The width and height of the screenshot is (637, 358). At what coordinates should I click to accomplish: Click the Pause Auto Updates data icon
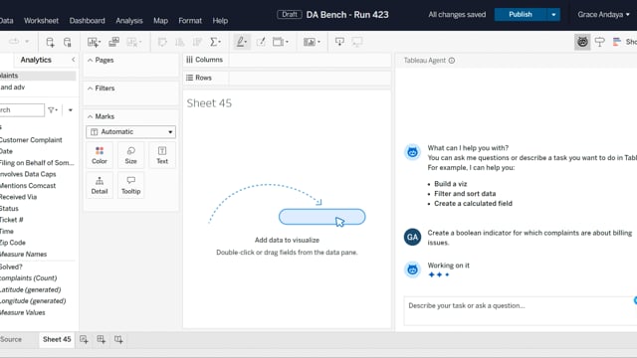68,42
